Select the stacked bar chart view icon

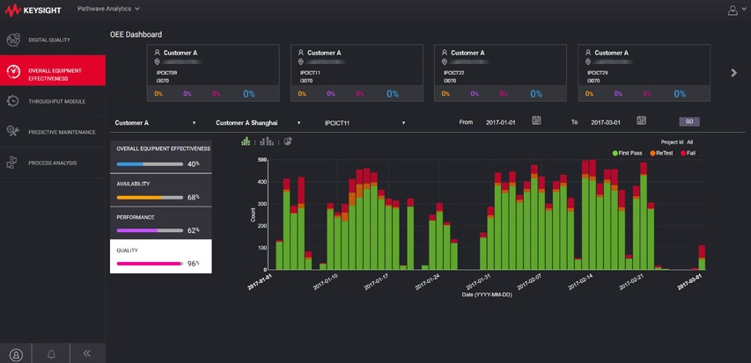(x=247, y=142)
